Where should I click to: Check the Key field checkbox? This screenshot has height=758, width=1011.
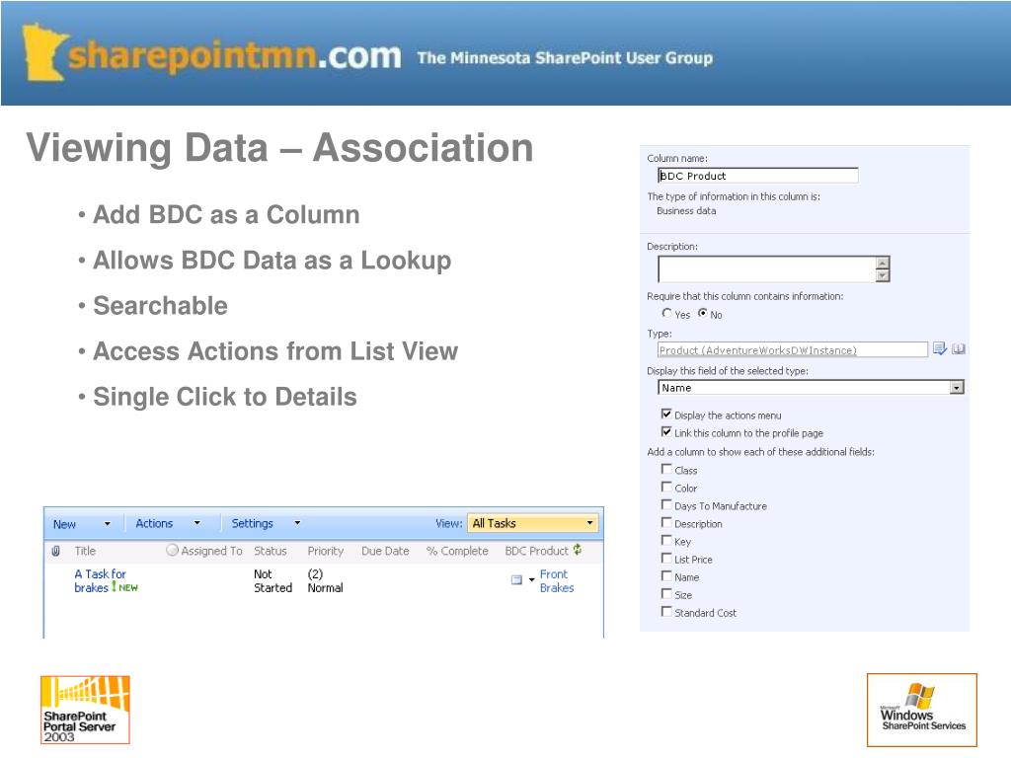coord(666,540)
